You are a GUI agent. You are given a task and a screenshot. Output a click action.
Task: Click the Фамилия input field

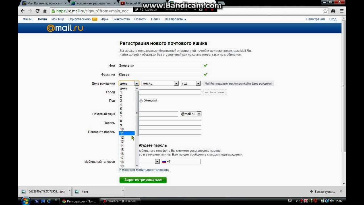tap(160, 75)
